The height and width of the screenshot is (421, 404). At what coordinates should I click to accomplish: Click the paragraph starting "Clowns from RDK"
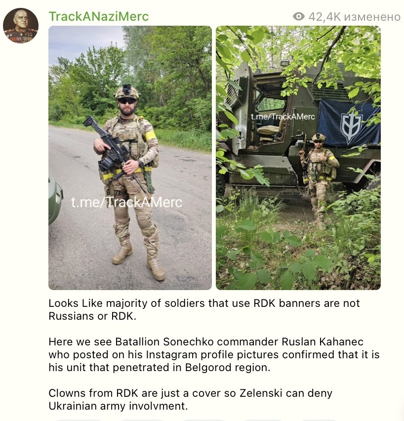point(190,400)
